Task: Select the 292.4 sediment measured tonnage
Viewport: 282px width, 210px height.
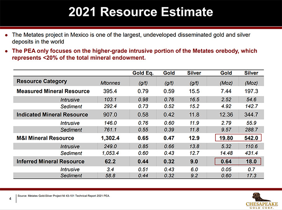Action: (x=110, y=106)
